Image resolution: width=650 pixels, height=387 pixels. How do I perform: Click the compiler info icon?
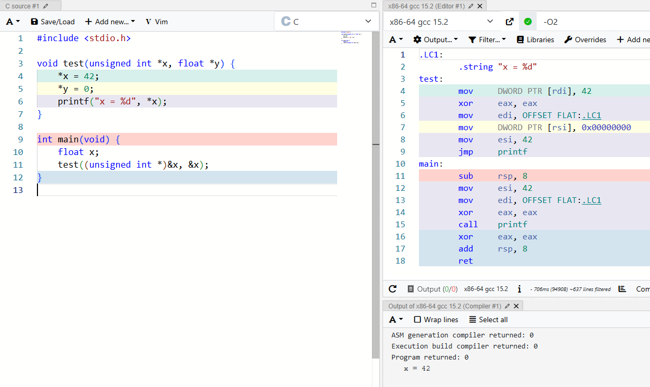(x=519, y=289)
